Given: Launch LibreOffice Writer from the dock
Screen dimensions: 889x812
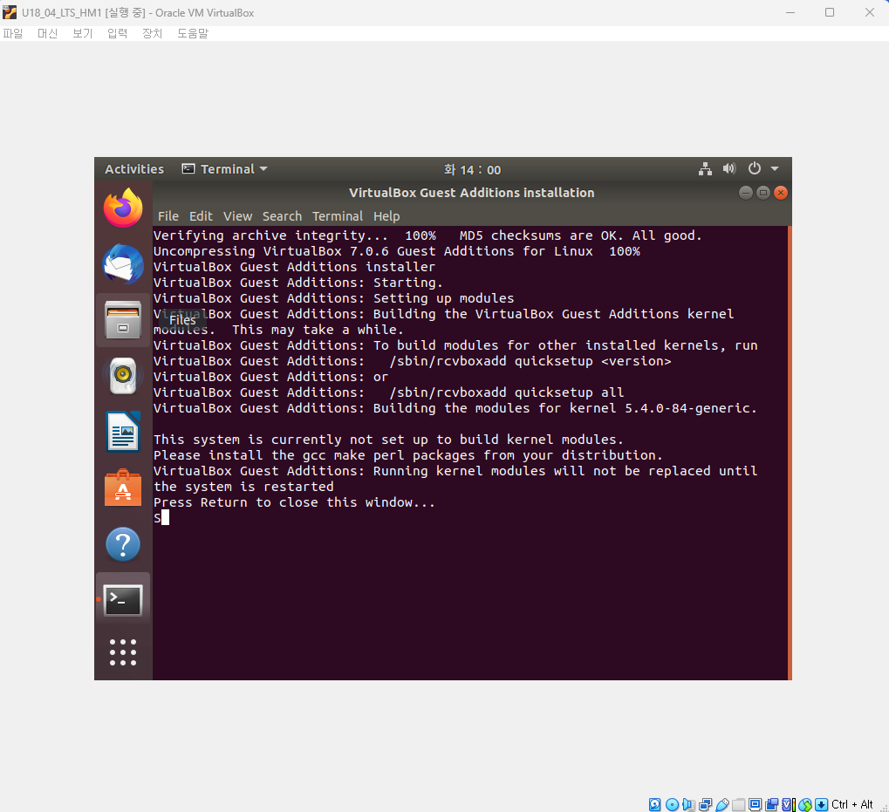Looking at the screenshot, I should pyautogui.click(x=123, y=432).
